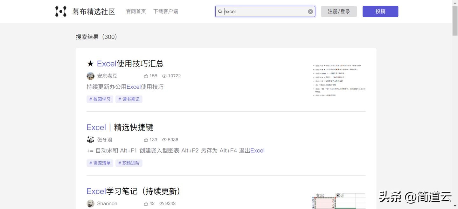
Task: Open Excel学习笔记 spreadsheet thumbnail
Action: point(339,201)
